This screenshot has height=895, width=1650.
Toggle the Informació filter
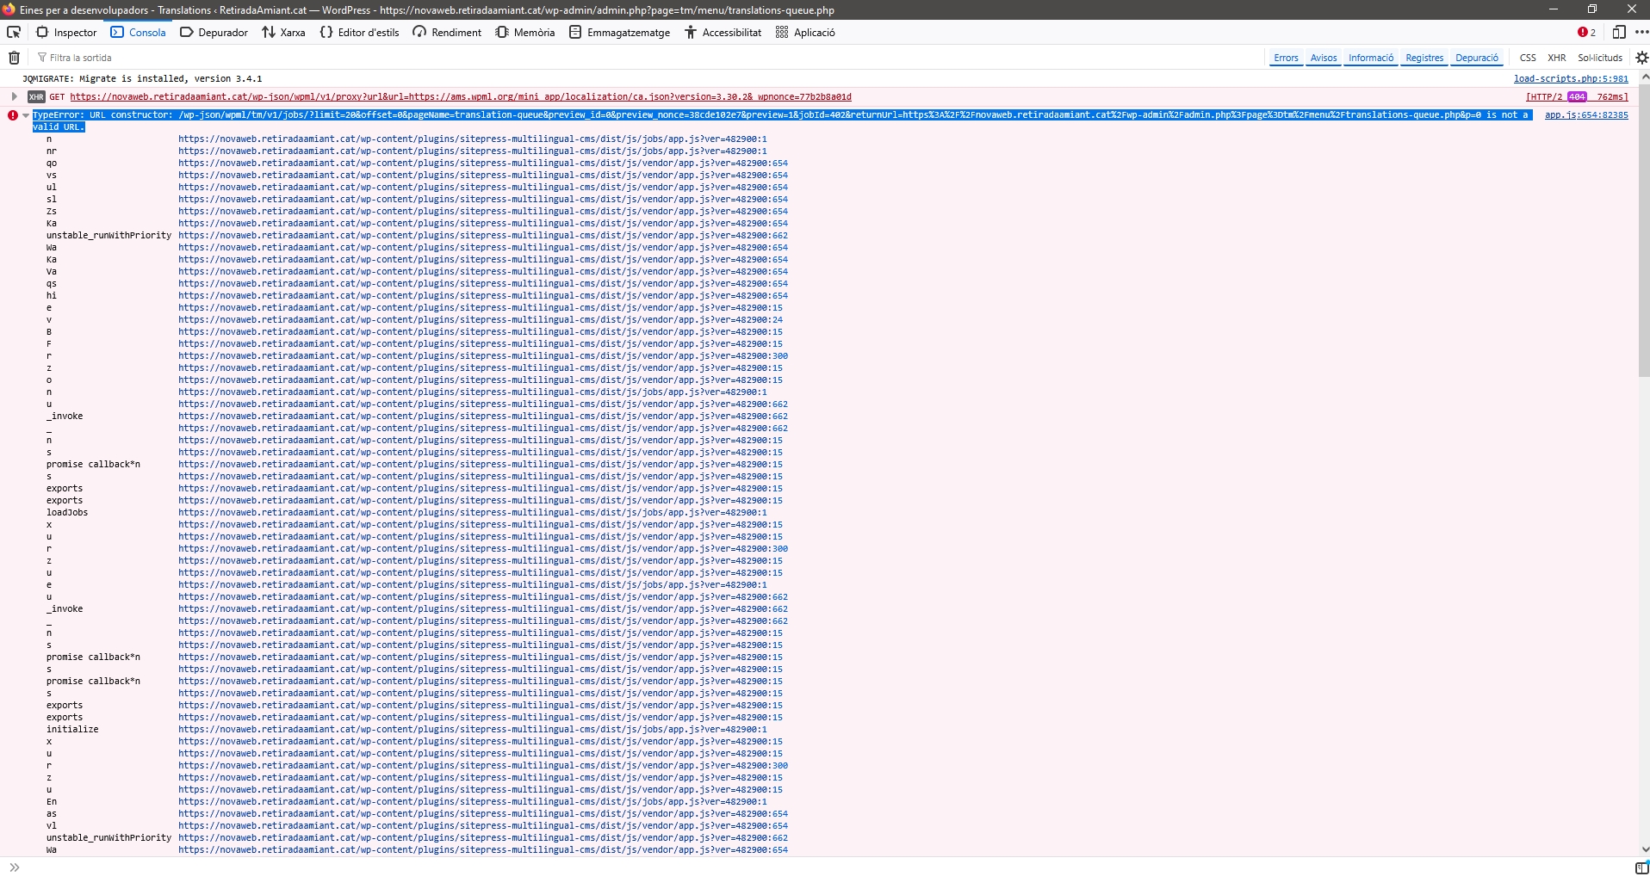(x=1371, y=58)
